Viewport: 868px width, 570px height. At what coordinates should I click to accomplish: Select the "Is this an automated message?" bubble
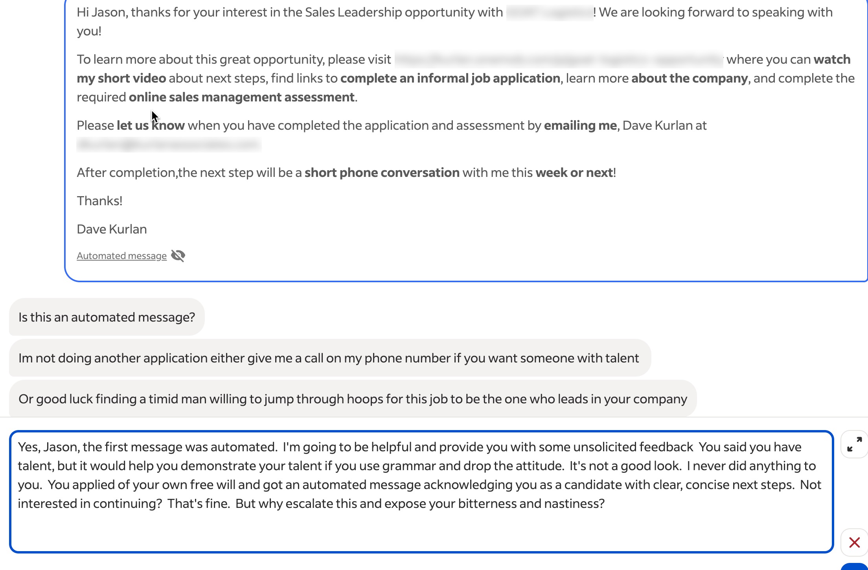click(x=107, y=317)
